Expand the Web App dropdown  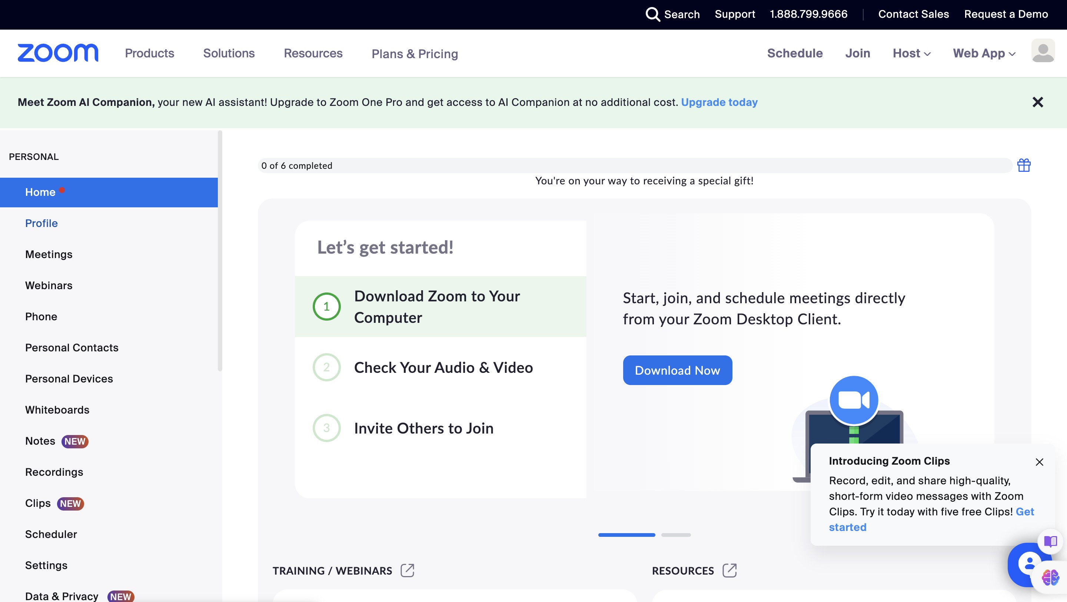click(984, 53)
